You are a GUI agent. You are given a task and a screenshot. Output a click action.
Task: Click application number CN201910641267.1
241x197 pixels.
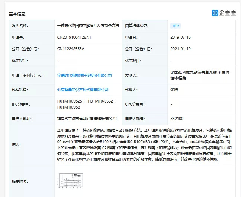tap(74, 38)
